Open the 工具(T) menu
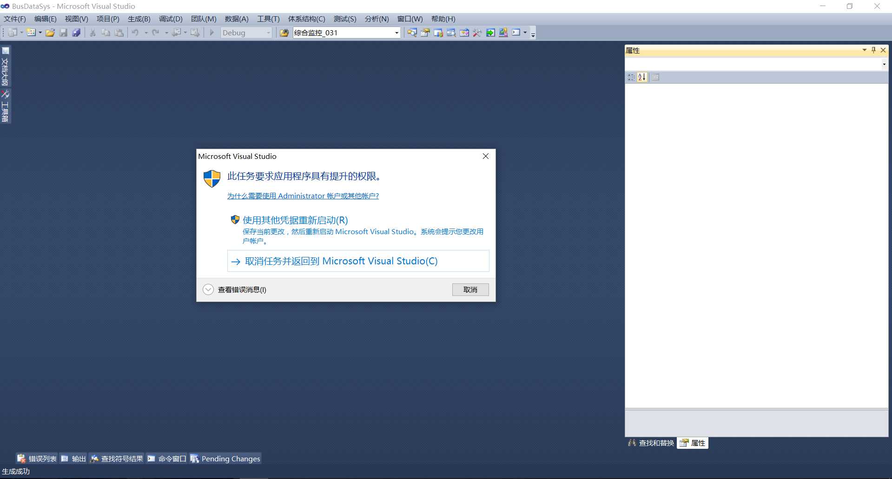The height and width of the screenshot is (479, 892). tap(268, 19)
